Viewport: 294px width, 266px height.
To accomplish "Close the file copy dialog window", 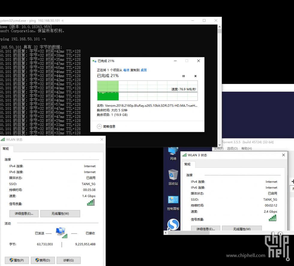I will coord(199,61).
